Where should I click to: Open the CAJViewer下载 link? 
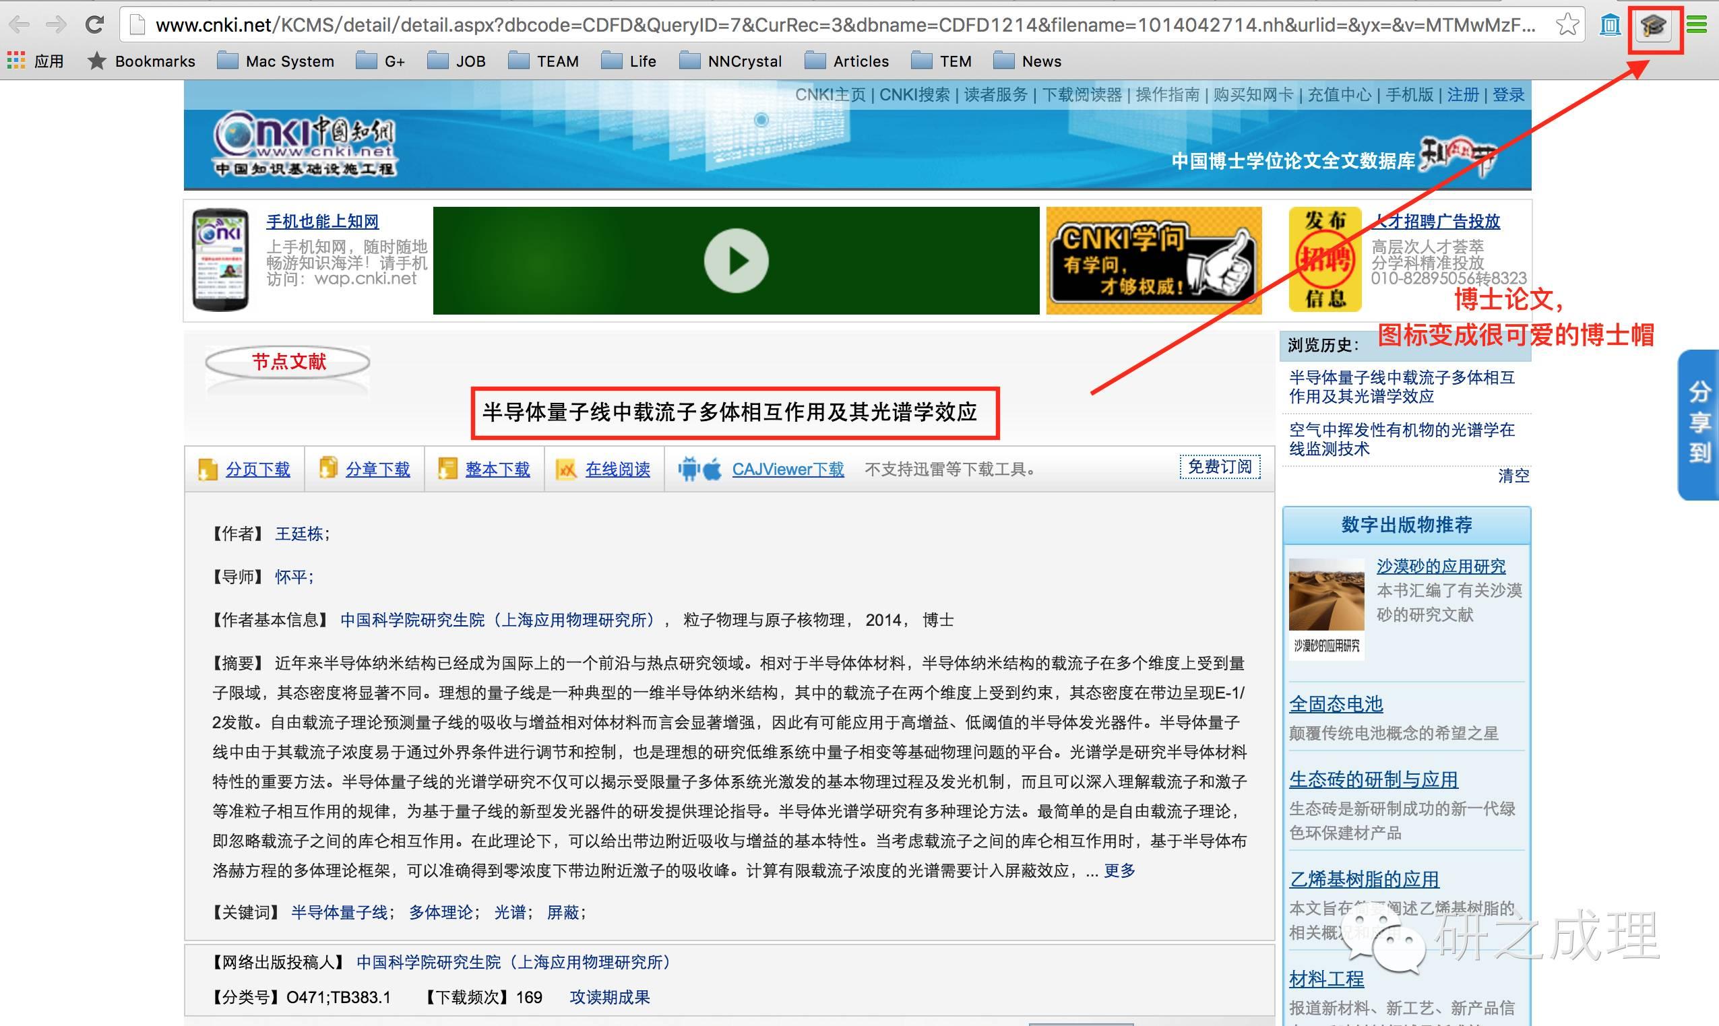pyautogui.click(x=788, y=470)
